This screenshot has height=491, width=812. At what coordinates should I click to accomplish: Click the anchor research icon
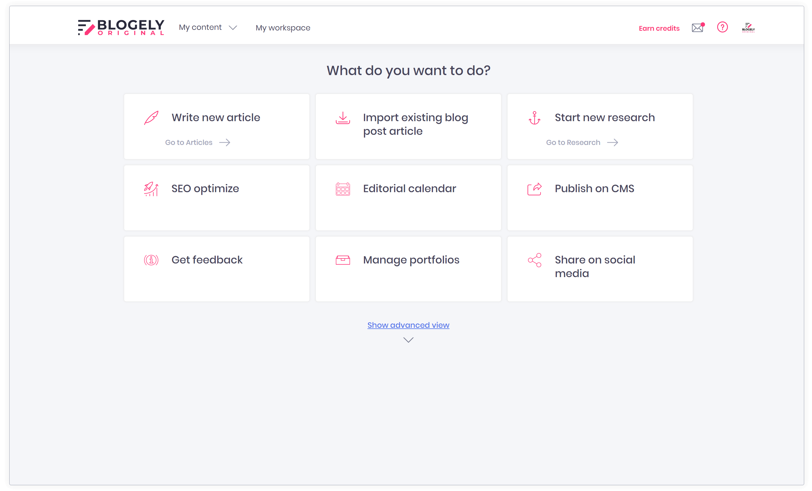[x=534, y=118]
